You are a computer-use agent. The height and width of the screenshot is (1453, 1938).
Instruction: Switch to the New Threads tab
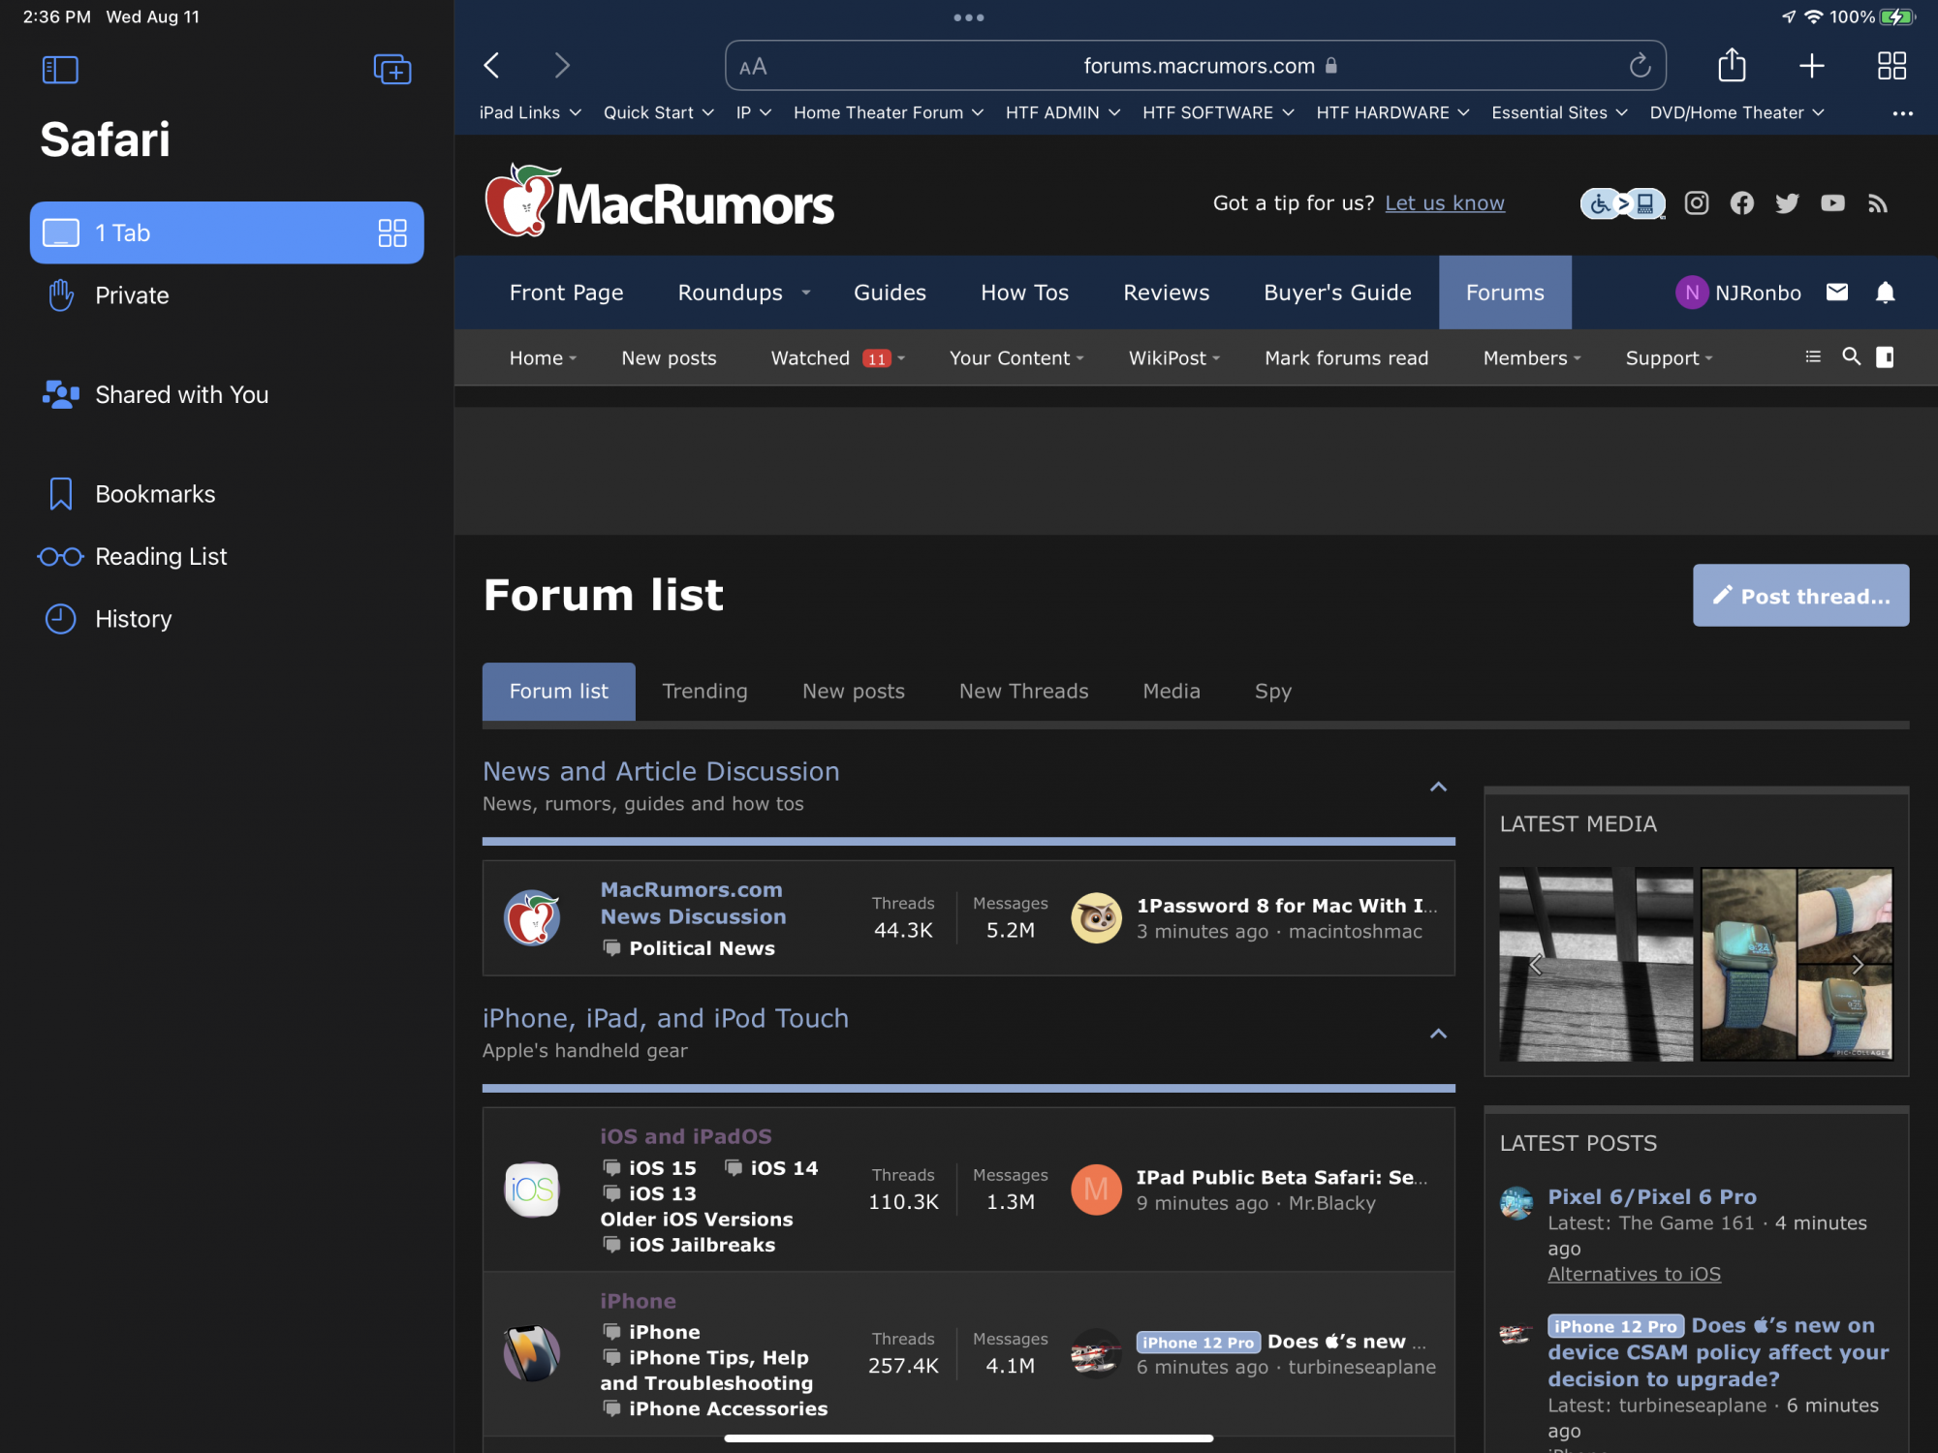[1023, 692]
